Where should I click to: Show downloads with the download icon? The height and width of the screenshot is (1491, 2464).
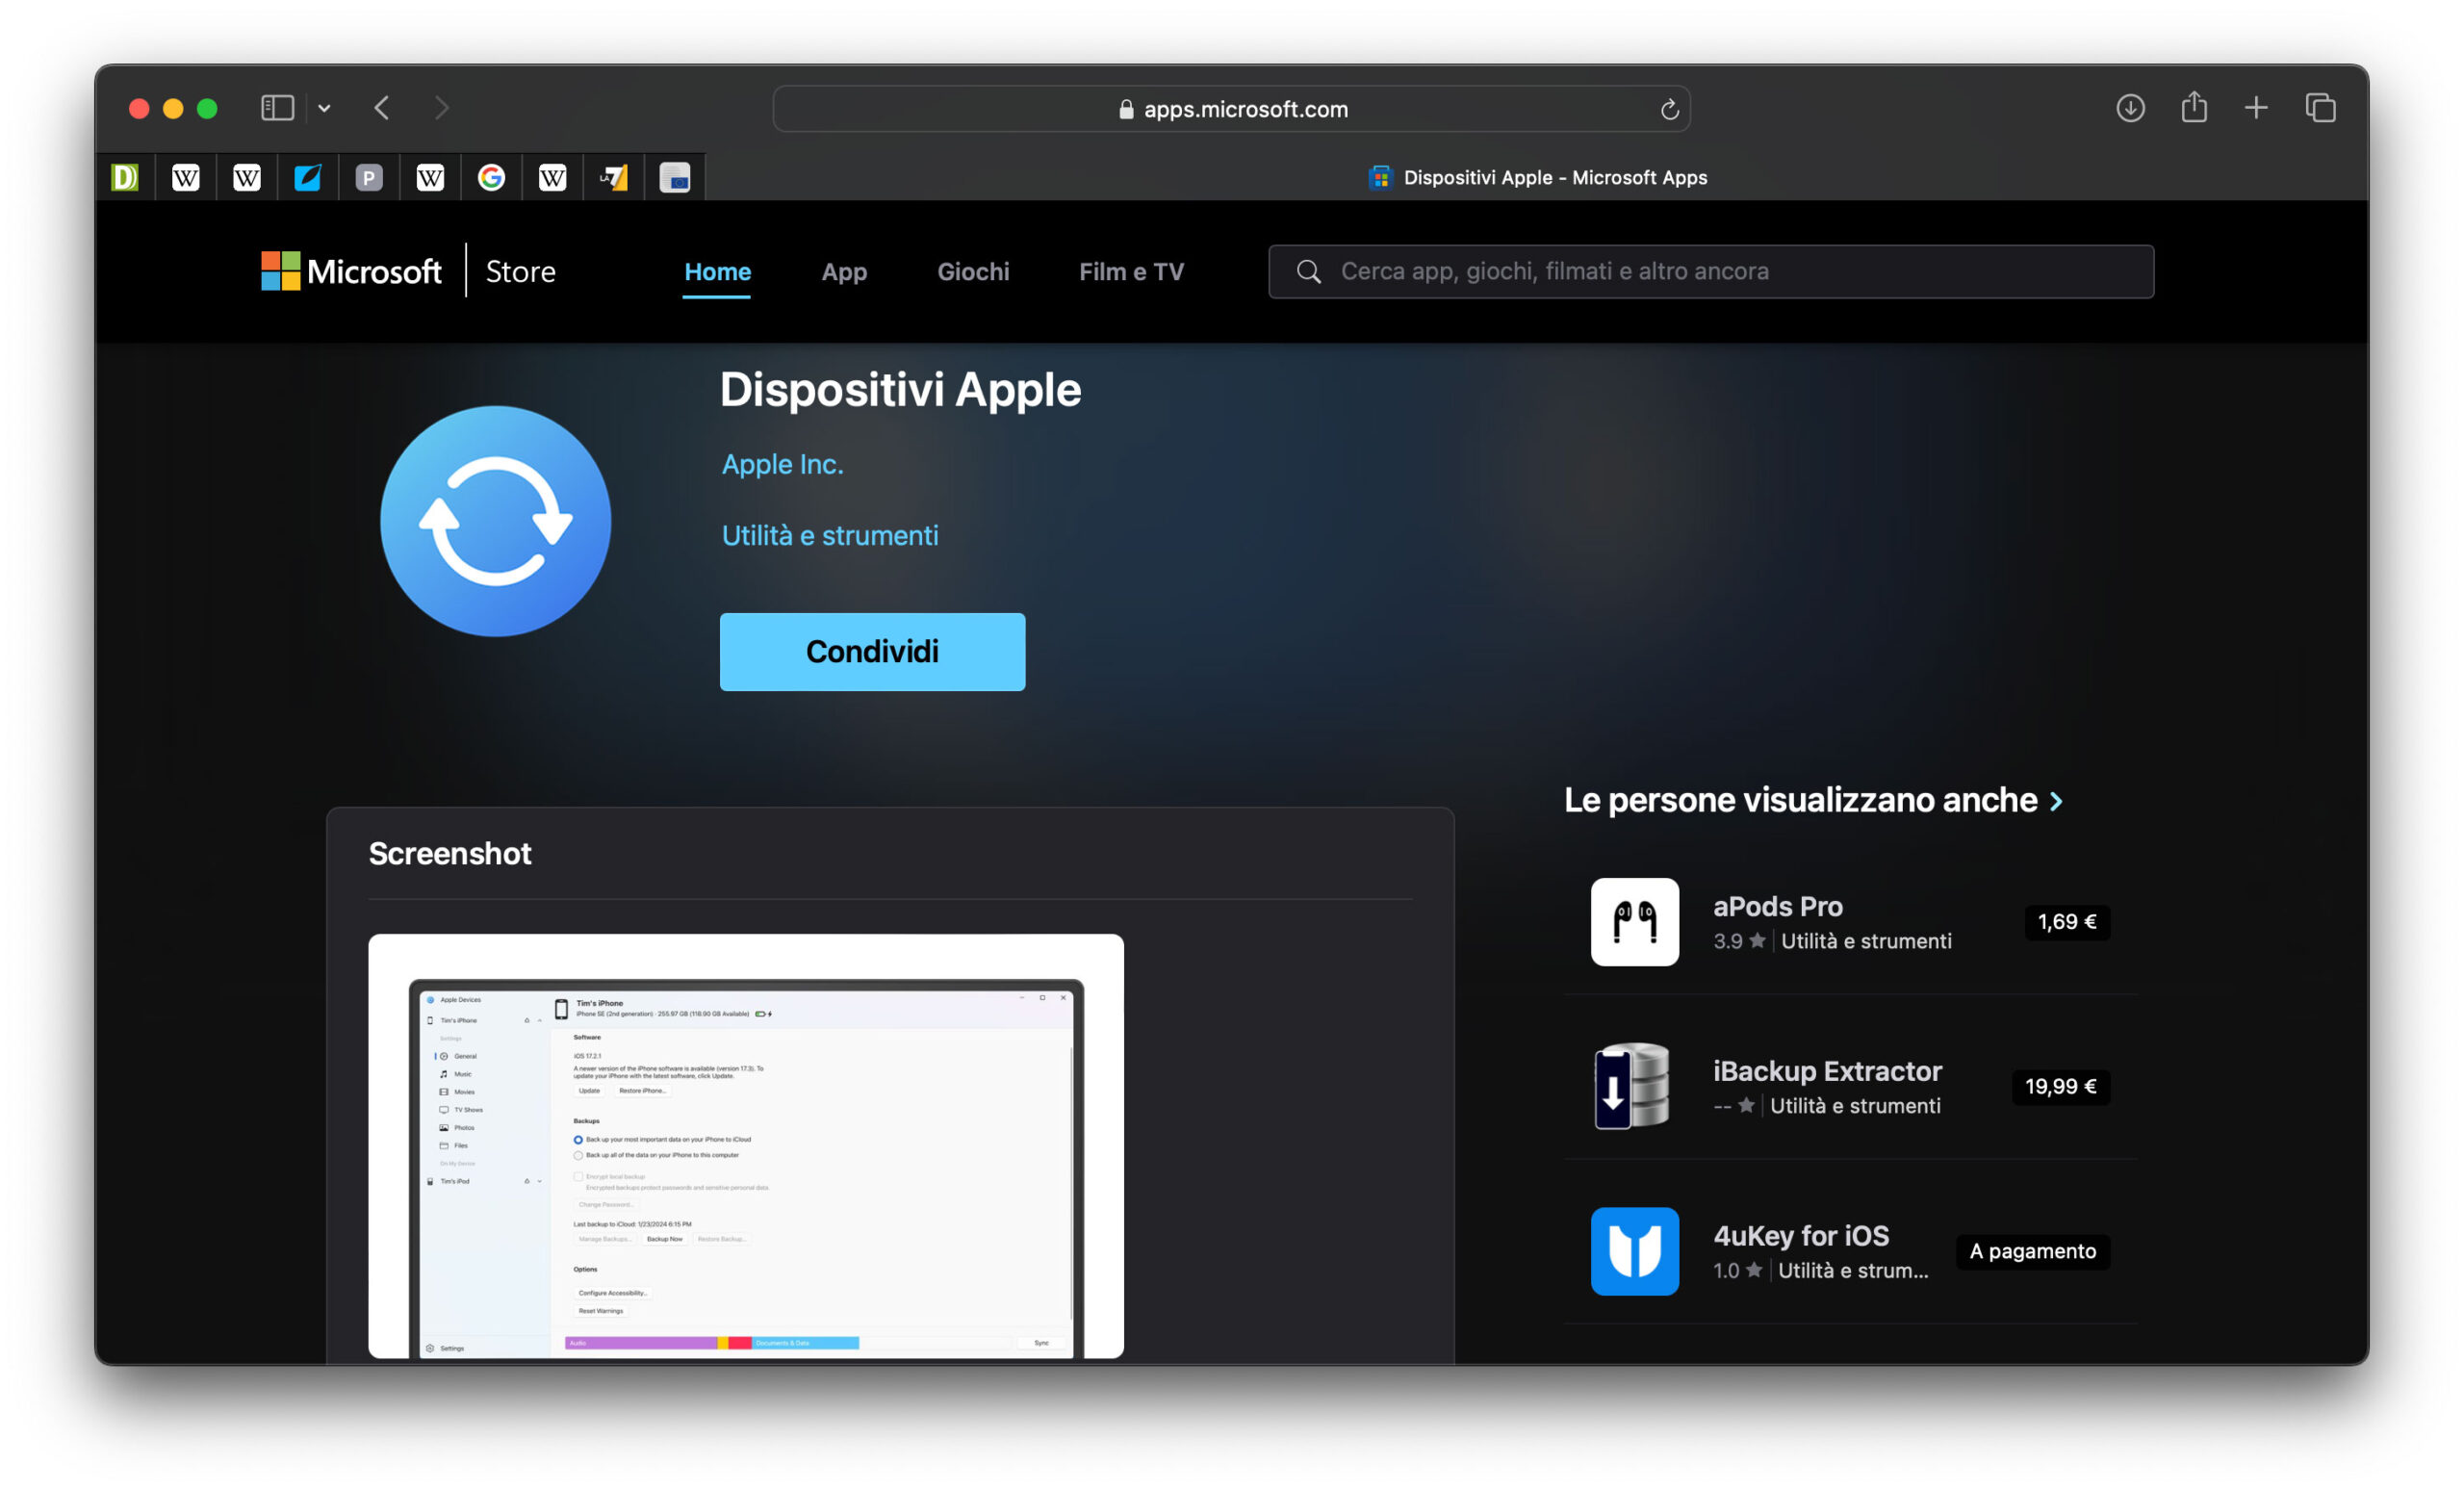tap(2130, 108)
